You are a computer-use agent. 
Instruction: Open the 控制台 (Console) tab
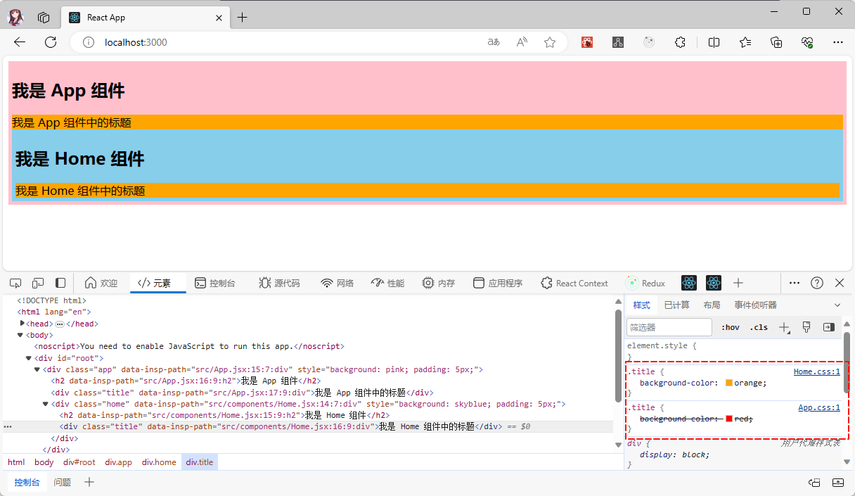pyautogui.click(x=215, y=283)
